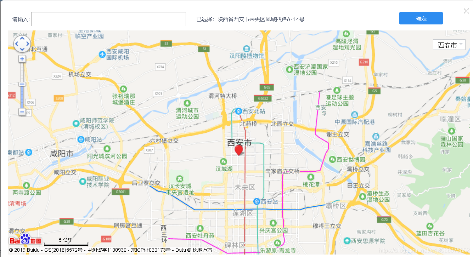
Task: Select the 汉阳陵博物馆 museum icon
Action: point(246,48)
